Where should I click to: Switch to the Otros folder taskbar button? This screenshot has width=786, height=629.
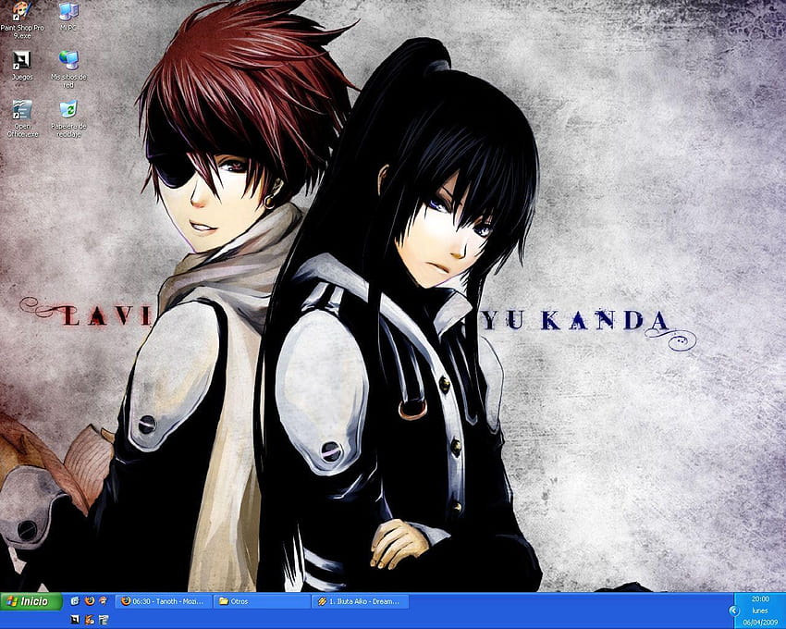pos(262,601)
